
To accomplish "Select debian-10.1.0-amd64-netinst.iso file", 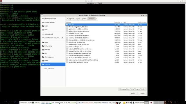I will pyautogui.click(x=106, y=31).
